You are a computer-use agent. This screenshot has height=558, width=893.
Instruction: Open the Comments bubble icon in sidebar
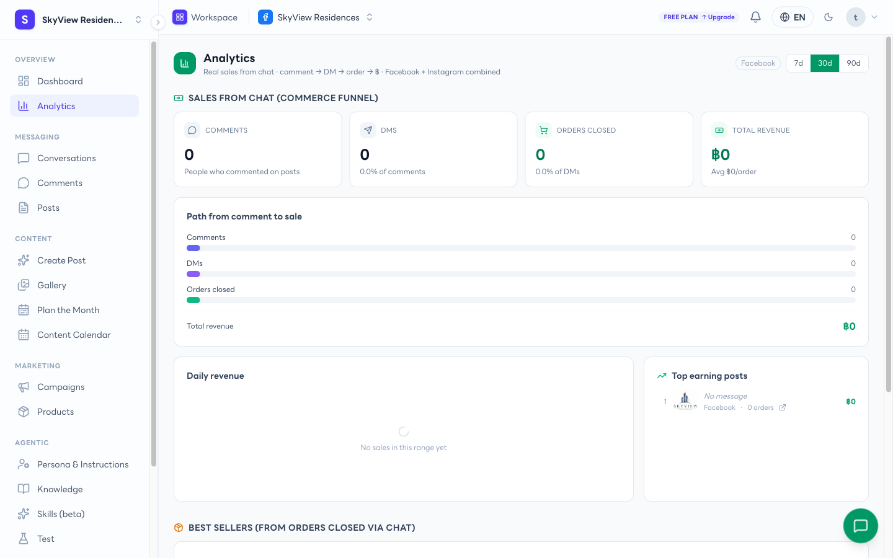[x=24, y=183]
